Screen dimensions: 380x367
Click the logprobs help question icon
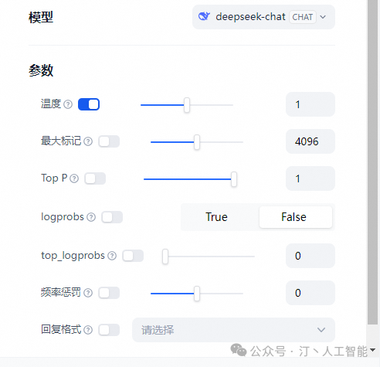tap(91, 217)
